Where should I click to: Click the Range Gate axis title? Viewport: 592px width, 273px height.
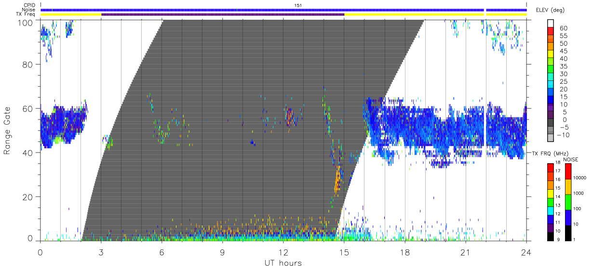click(x=8, y=130)
